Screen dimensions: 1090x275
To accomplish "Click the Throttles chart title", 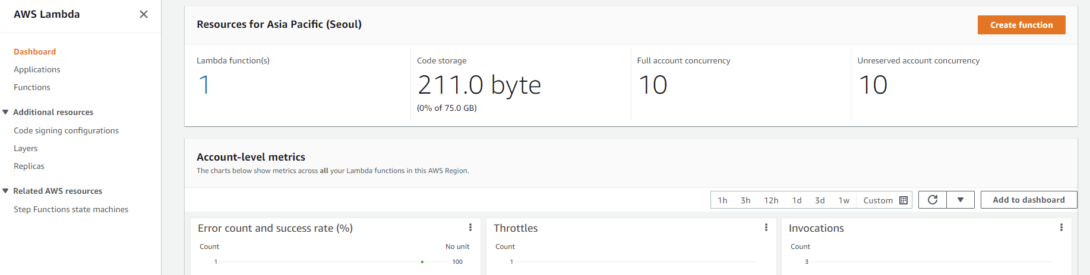I will (516, 228).
